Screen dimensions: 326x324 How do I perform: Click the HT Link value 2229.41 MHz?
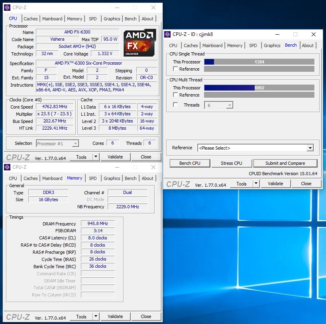tap(55, 128)
